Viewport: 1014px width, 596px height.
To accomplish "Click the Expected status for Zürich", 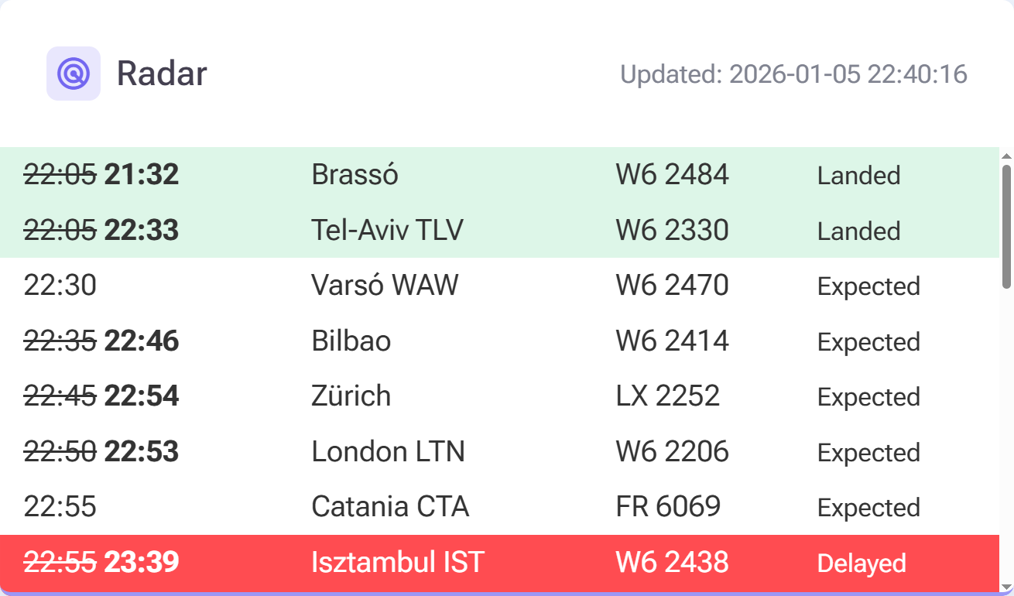I will pos(868,397).
